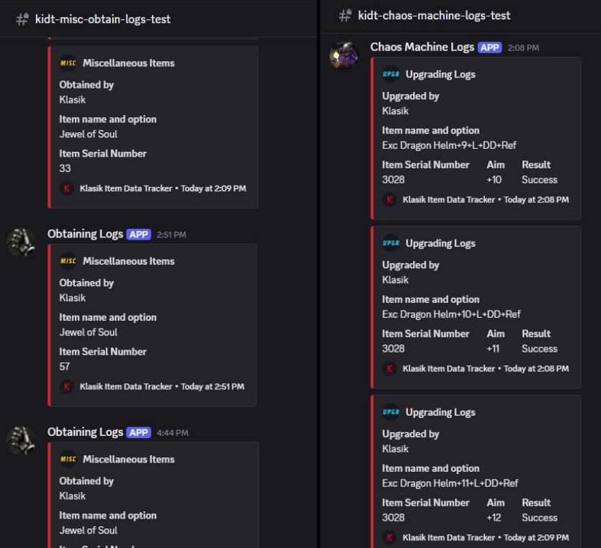Click UPGR icon in Dragon Helm+9 embed
This screenshot has height=548, width=601.
[391, 74]
